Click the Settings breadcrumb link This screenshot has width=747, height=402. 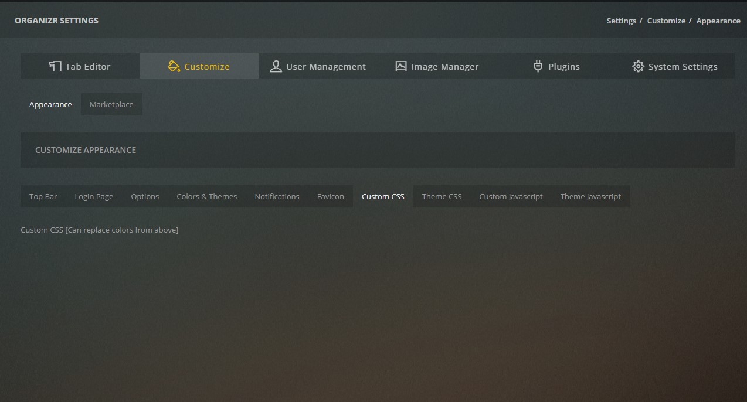[x=622, y=21]
